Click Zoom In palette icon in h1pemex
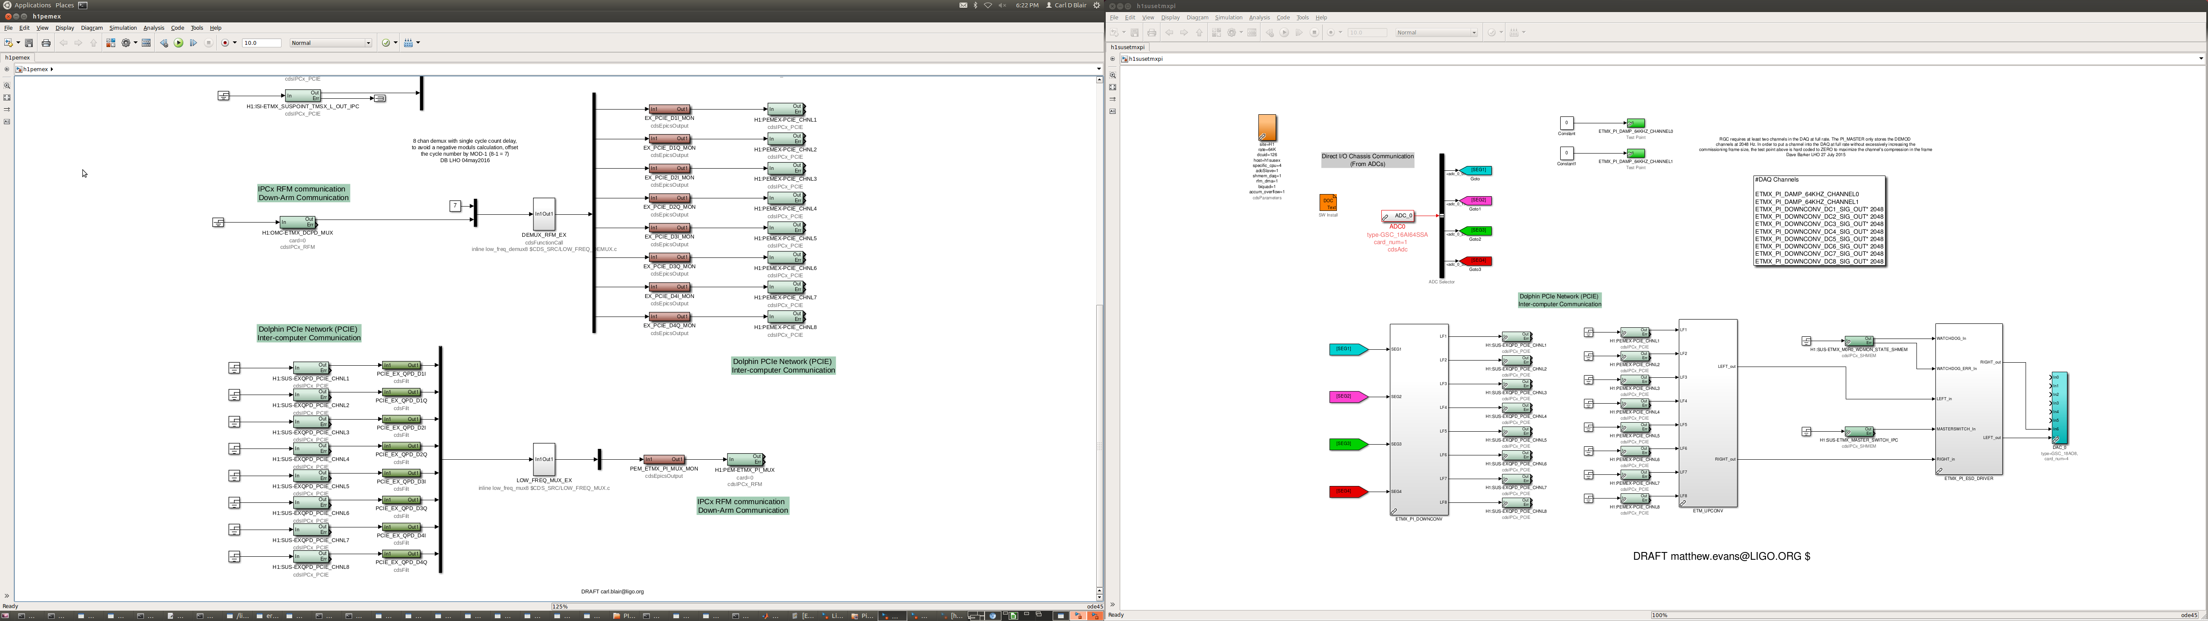The image size is (2208, 621). [7, 86]
